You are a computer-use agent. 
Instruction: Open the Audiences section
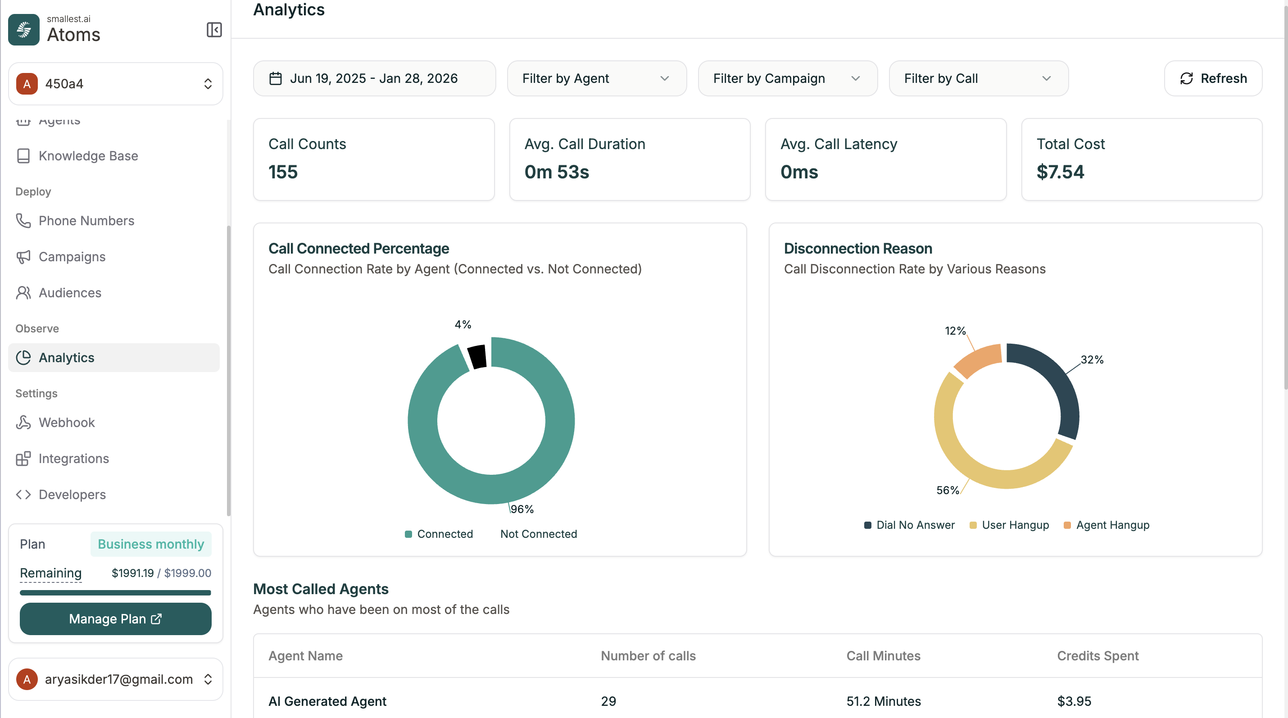(x=69, y=292)
